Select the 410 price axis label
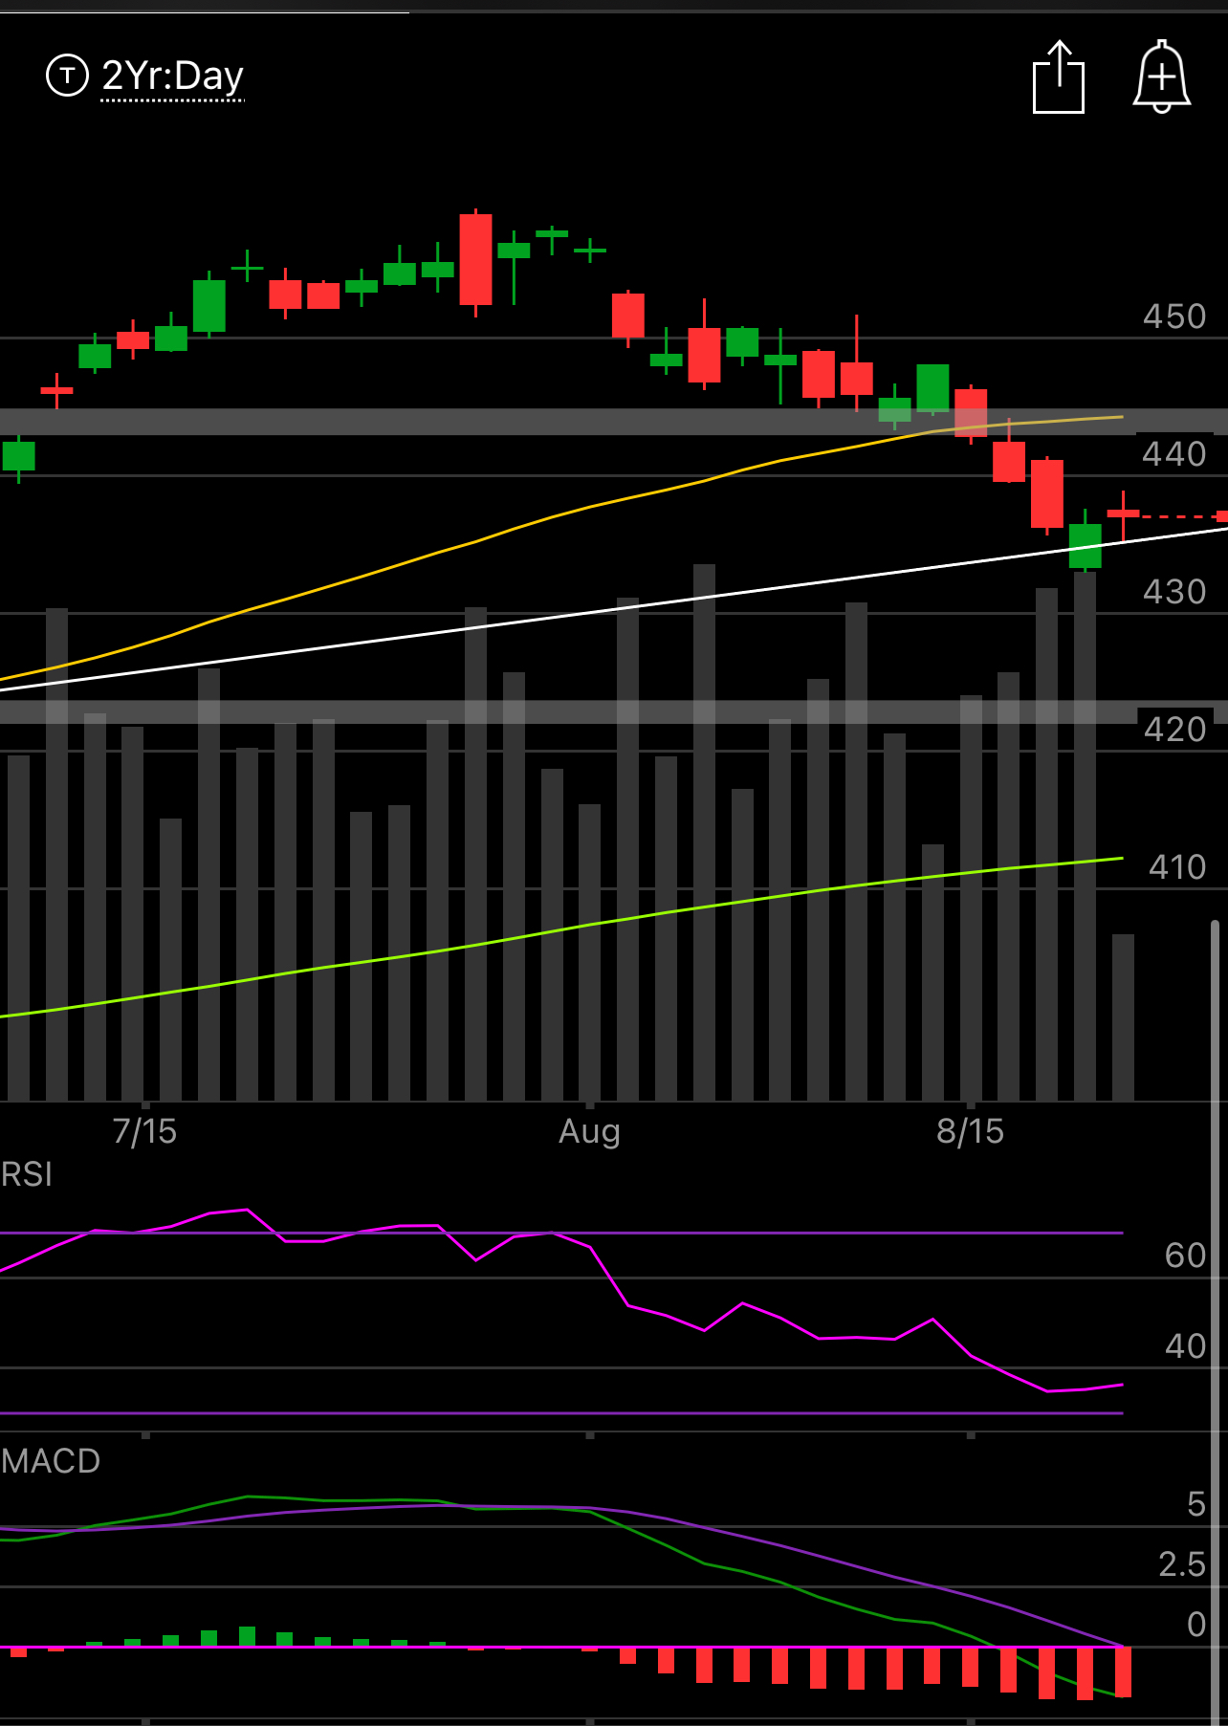This screenshot has width=1228, height=1726. [1176, 867]
